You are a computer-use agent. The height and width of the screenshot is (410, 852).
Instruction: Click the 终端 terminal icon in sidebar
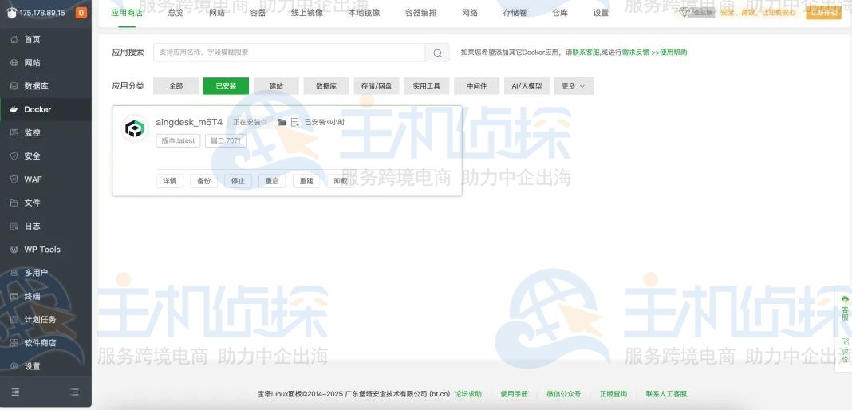14,296
